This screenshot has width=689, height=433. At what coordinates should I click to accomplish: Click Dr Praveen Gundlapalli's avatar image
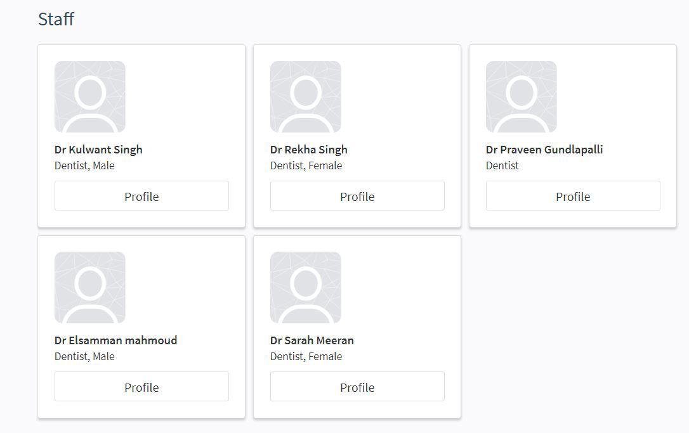click(522, 97)
